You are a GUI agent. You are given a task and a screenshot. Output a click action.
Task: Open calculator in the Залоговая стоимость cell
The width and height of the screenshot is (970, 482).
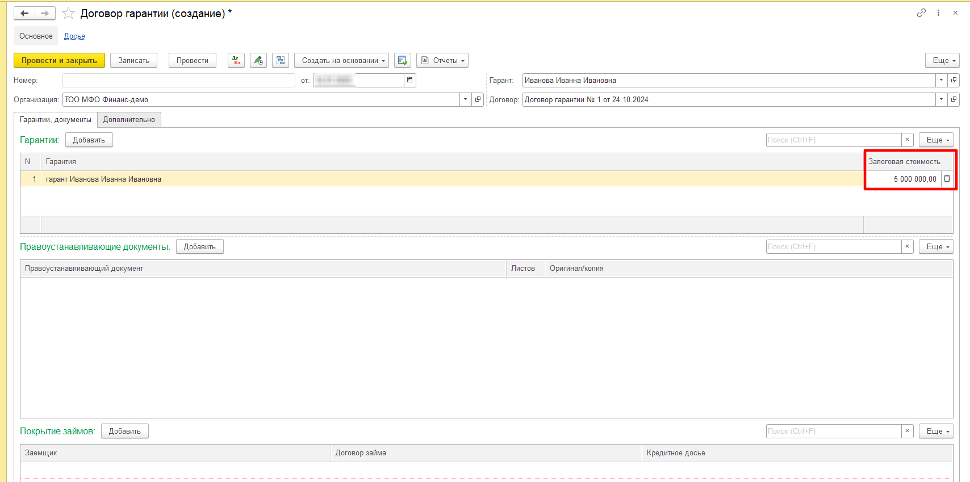point(947,179)
